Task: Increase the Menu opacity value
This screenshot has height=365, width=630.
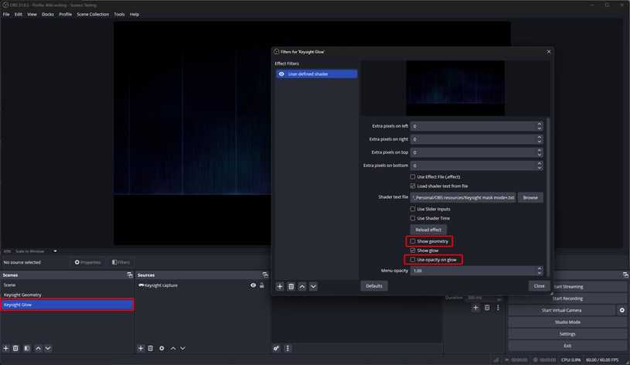Action: pos(540,268)
